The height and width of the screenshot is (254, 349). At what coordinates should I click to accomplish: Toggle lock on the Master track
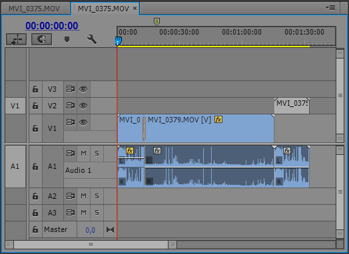35,229
